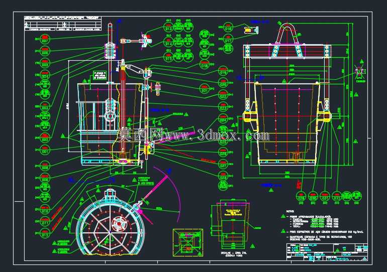Click the revision table at top left
The height and width of the screenshot is (272, 387).
click(63, 24)
